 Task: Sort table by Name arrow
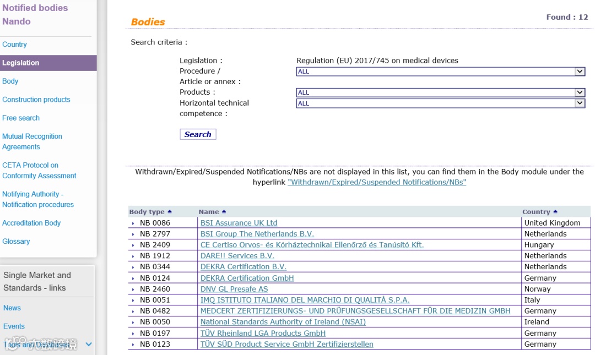point(224,212)
